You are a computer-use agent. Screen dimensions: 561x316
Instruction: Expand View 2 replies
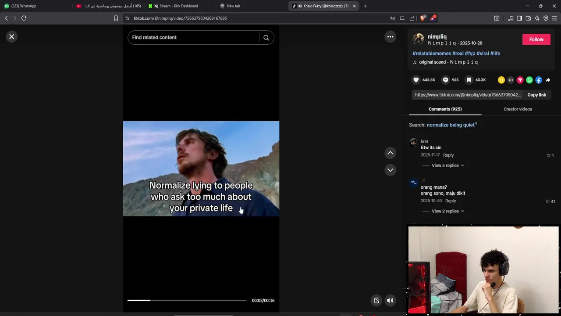click(447, 211)
